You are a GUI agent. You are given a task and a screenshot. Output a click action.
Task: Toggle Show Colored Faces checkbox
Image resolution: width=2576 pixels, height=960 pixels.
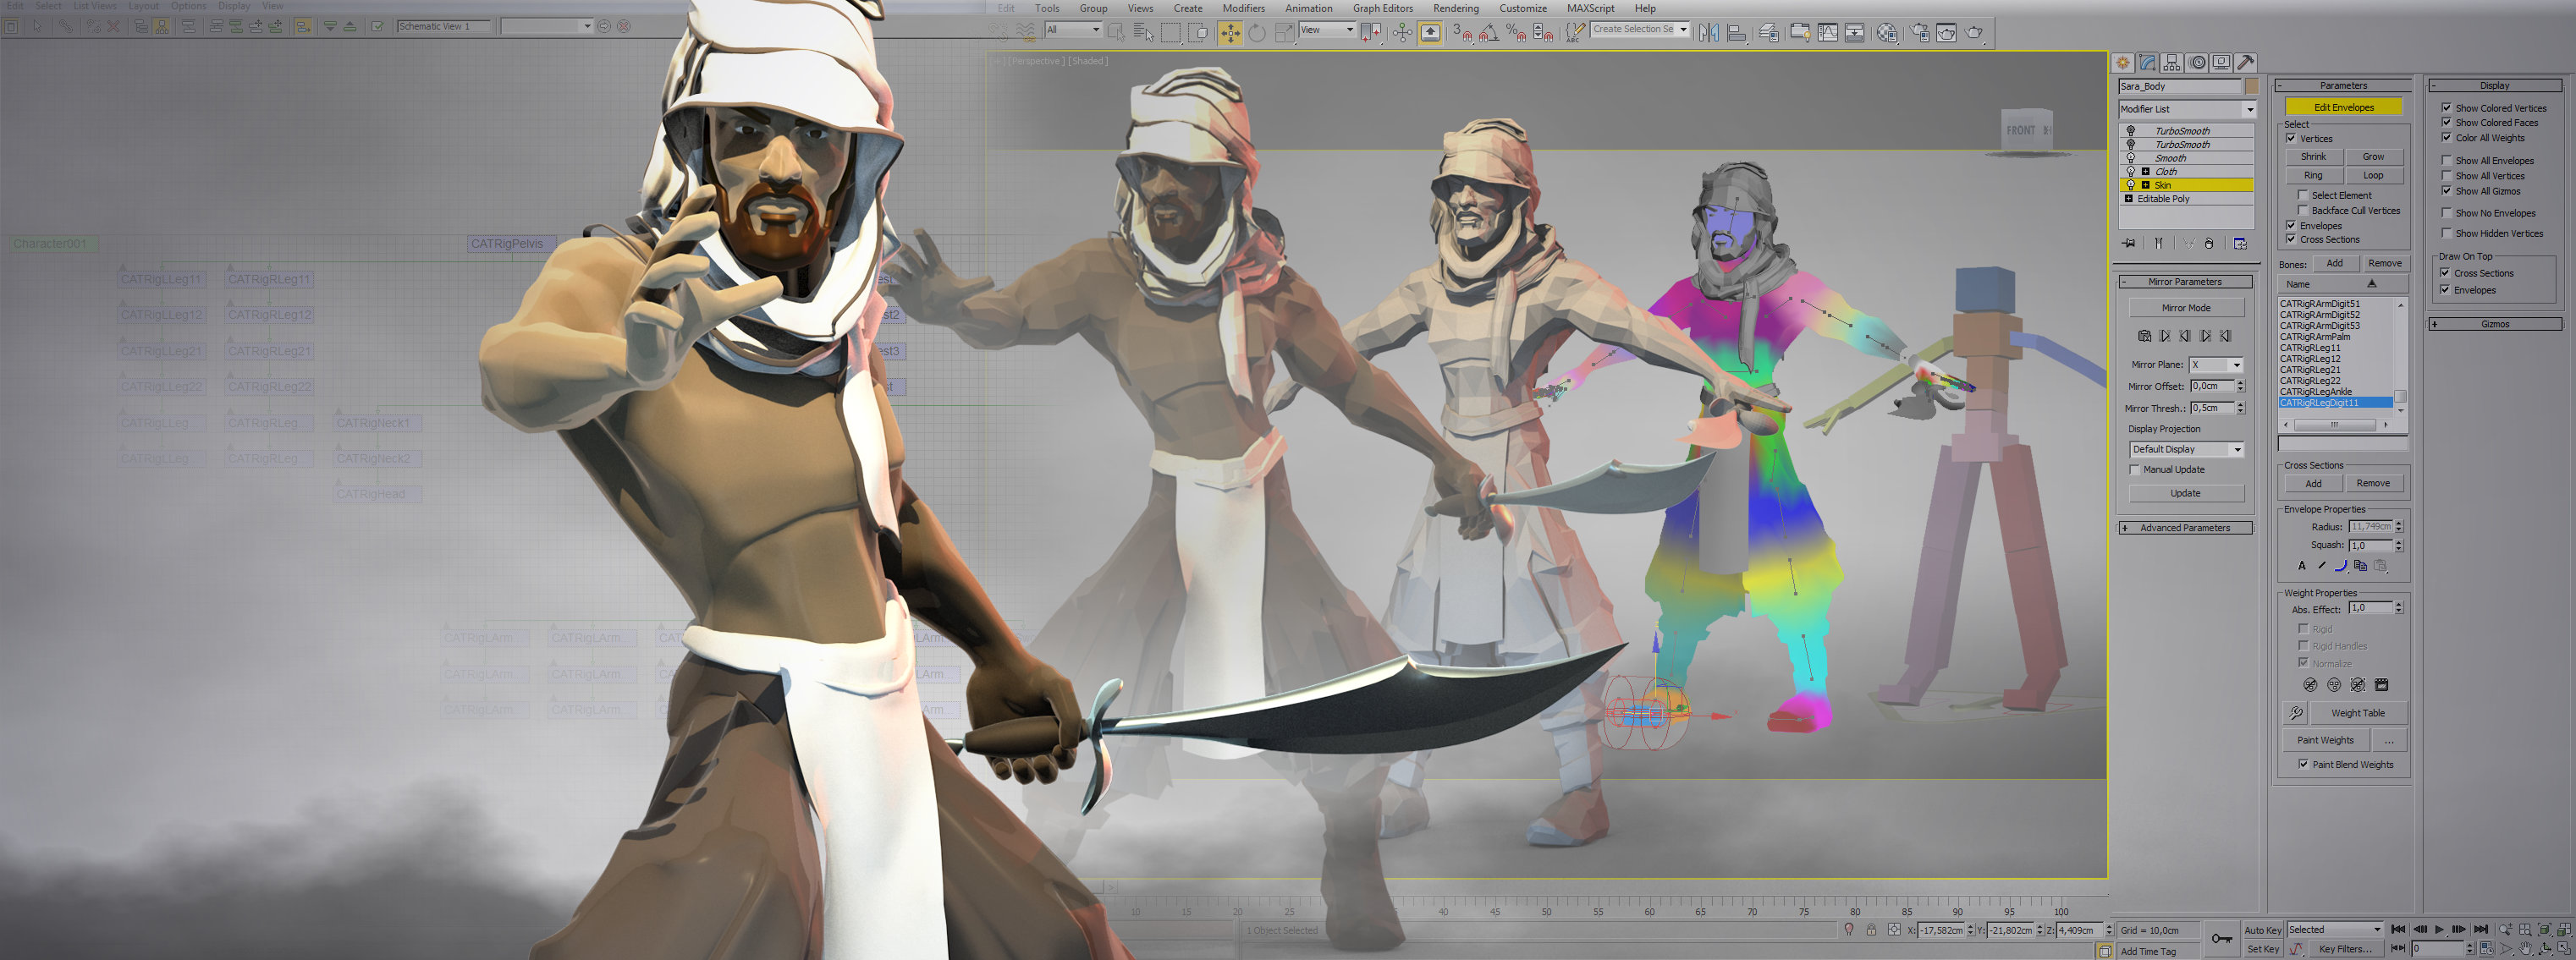(x=2446, y=122)
